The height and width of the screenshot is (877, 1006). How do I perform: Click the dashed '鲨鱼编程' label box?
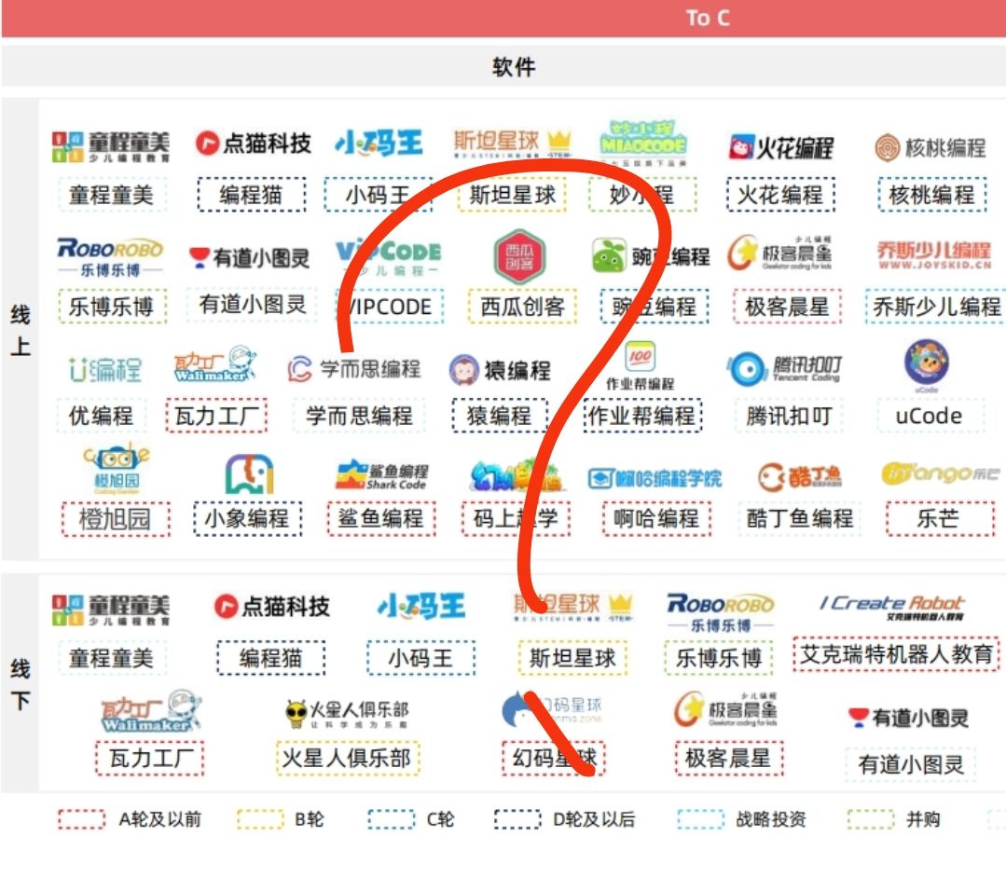[381, 518]
